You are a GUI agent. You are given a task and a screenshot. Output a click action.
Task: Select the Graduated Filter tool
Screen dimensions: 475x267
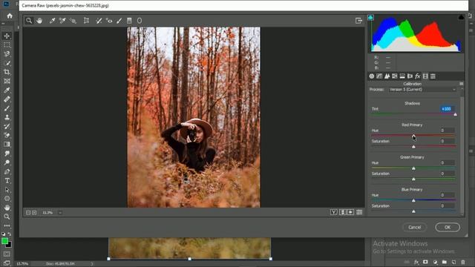point(129,21)
